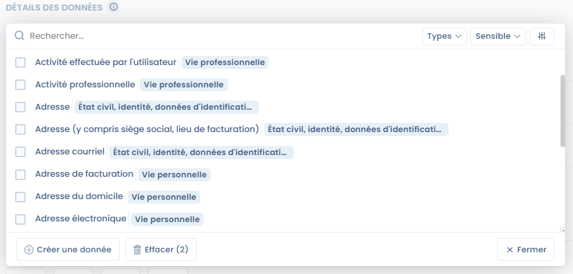
Task: Select the Adresse courriel checkbox
Action: coord(20,152)
